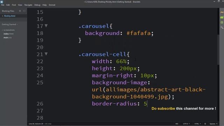Click line number 20 in the gutter

[x=40, y=47]
